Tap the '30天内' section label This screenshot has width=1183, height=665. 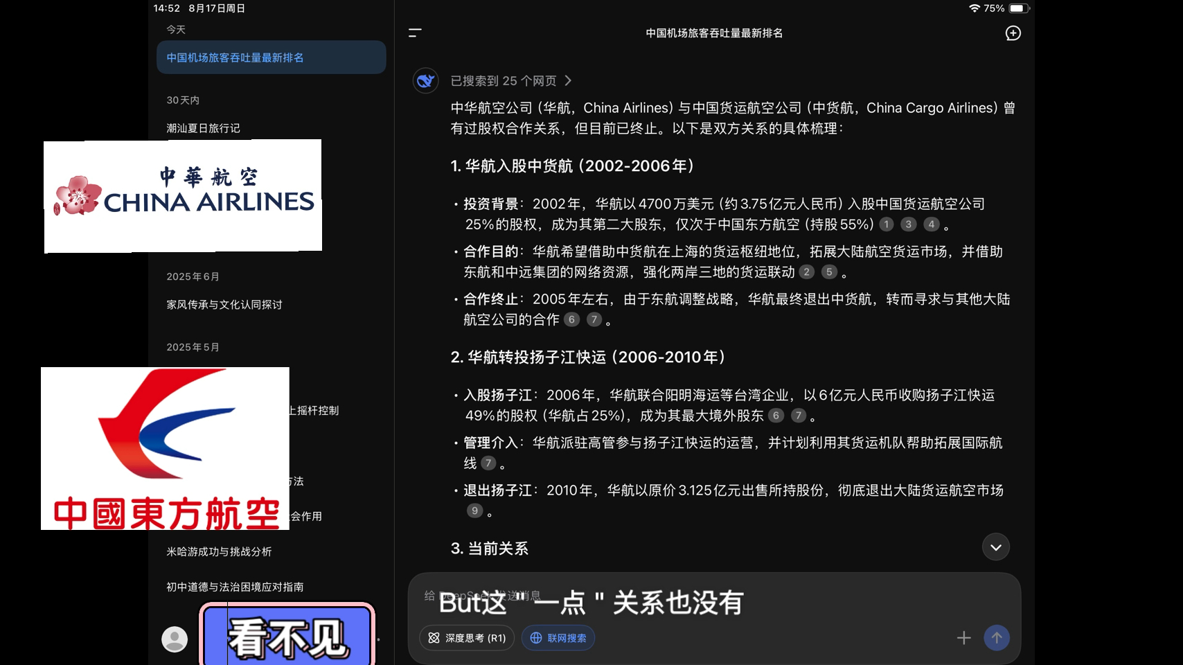coord(183,100)
